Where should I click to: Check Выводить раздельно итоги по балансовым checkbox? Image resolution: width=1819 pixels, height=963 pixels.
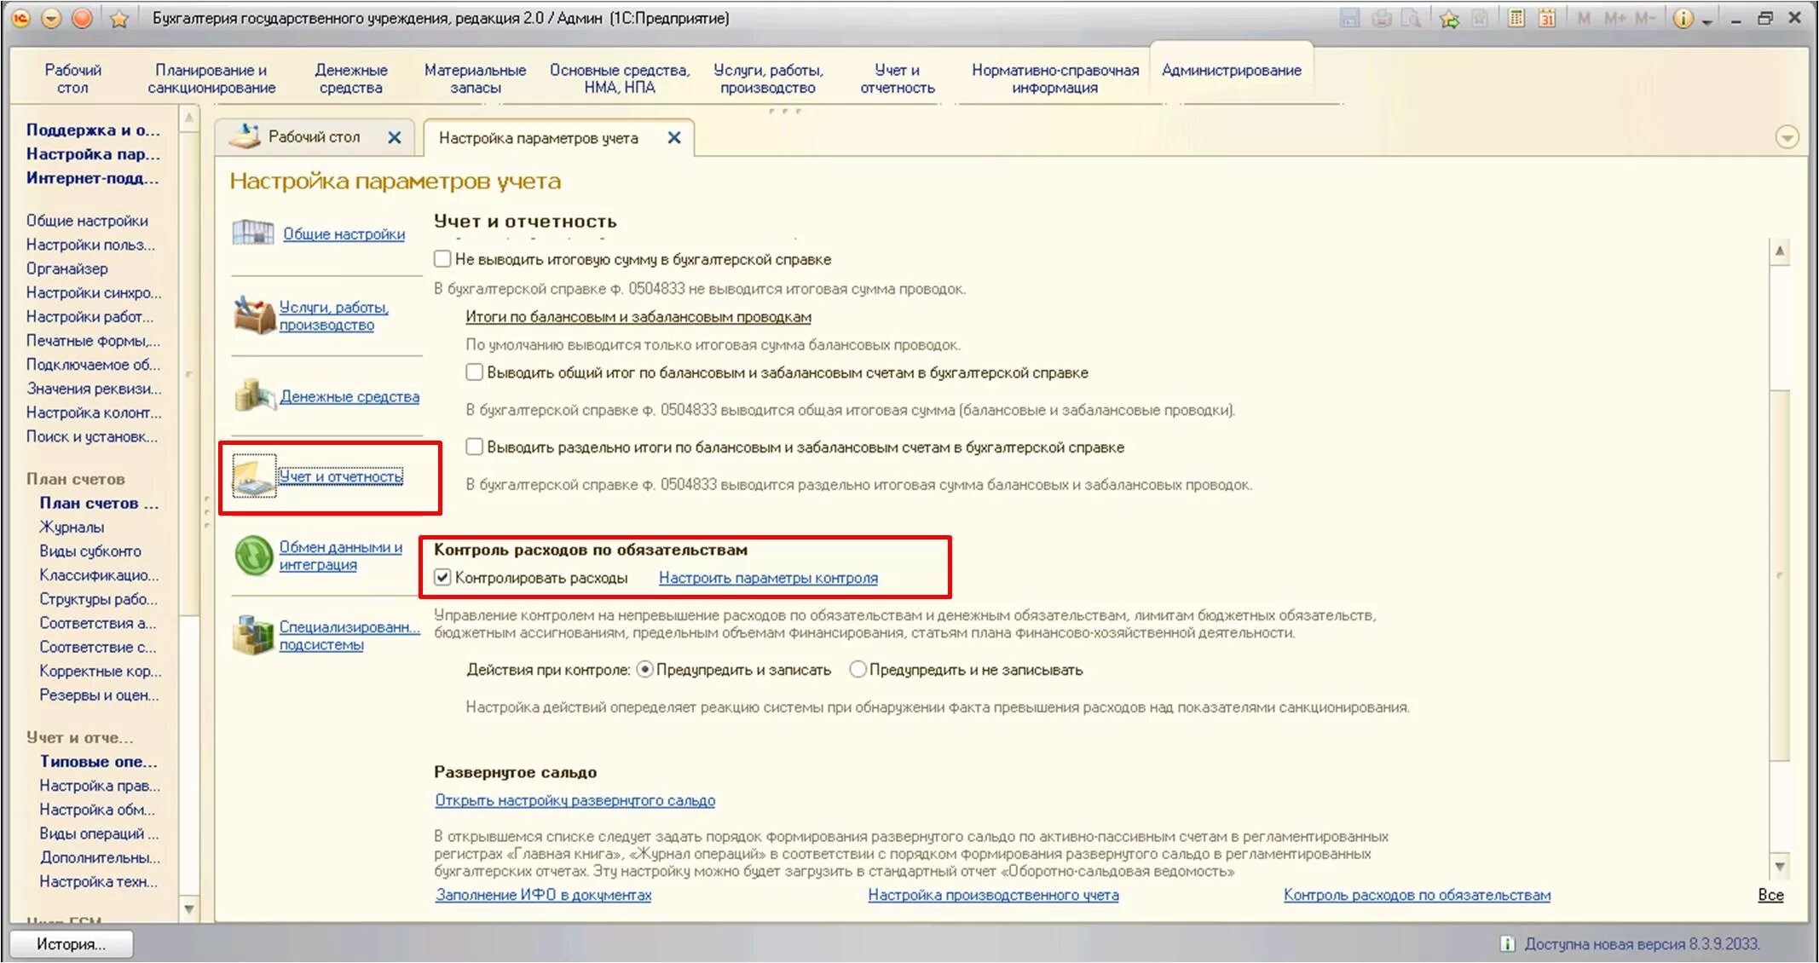(475, 447)
